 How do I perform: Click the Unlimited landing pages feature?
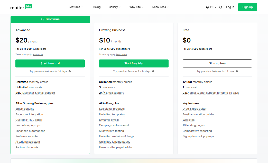click(x=115, y=142)
